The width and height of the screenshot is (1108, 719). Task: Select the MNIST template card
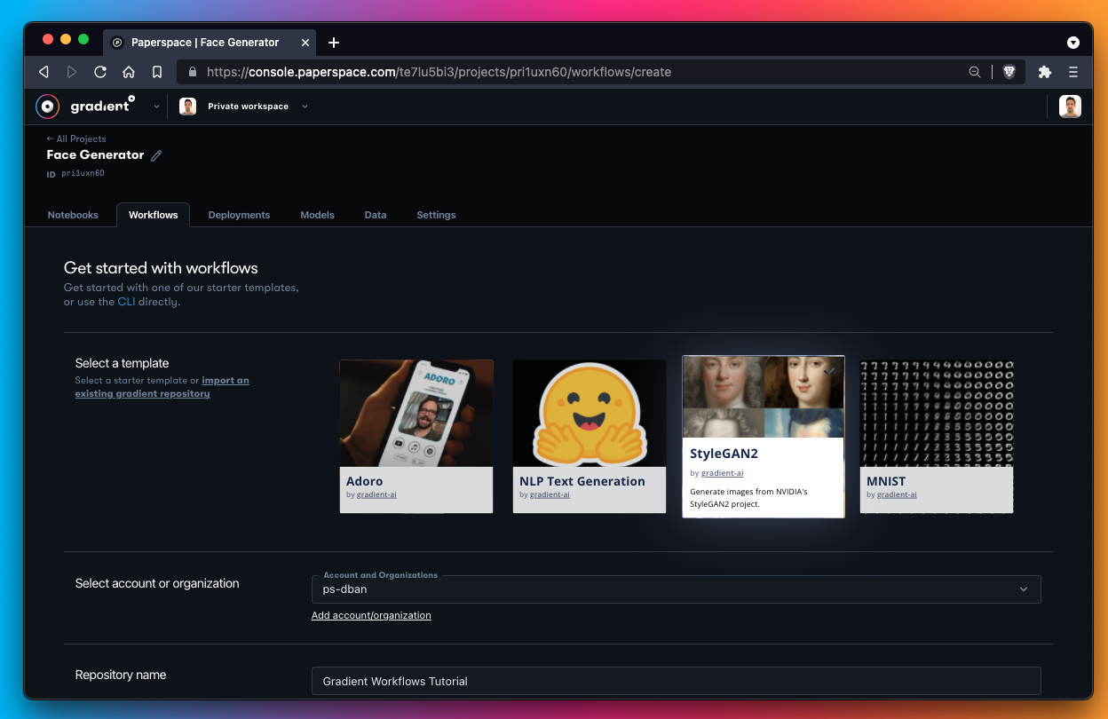937,436
